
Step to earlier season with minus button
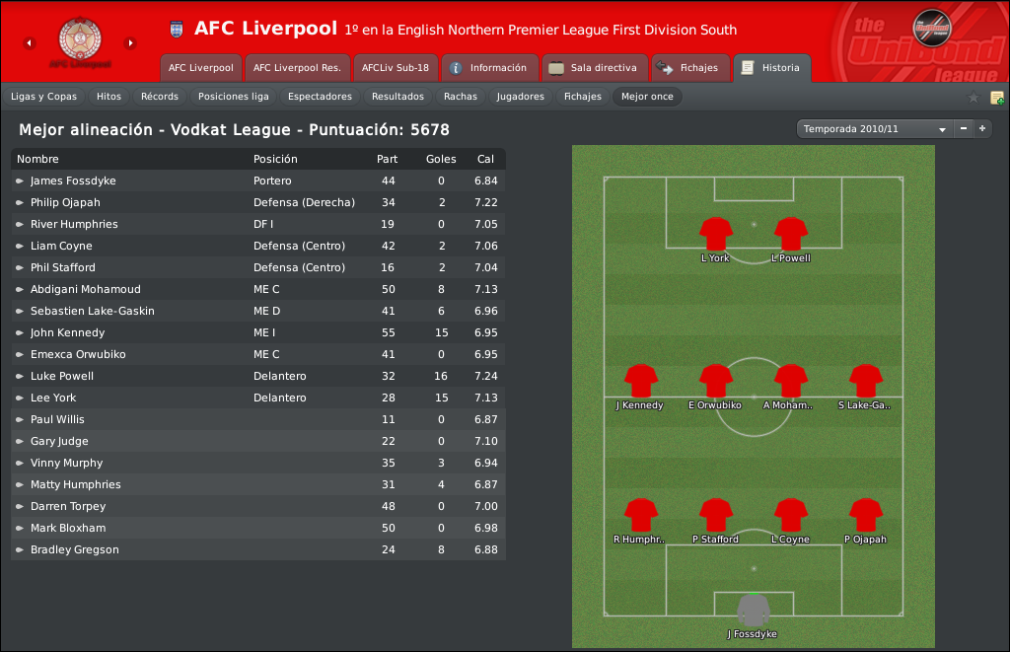tap(963, 129)
